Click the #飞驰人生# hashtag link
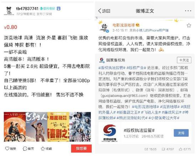 point(151,112)
